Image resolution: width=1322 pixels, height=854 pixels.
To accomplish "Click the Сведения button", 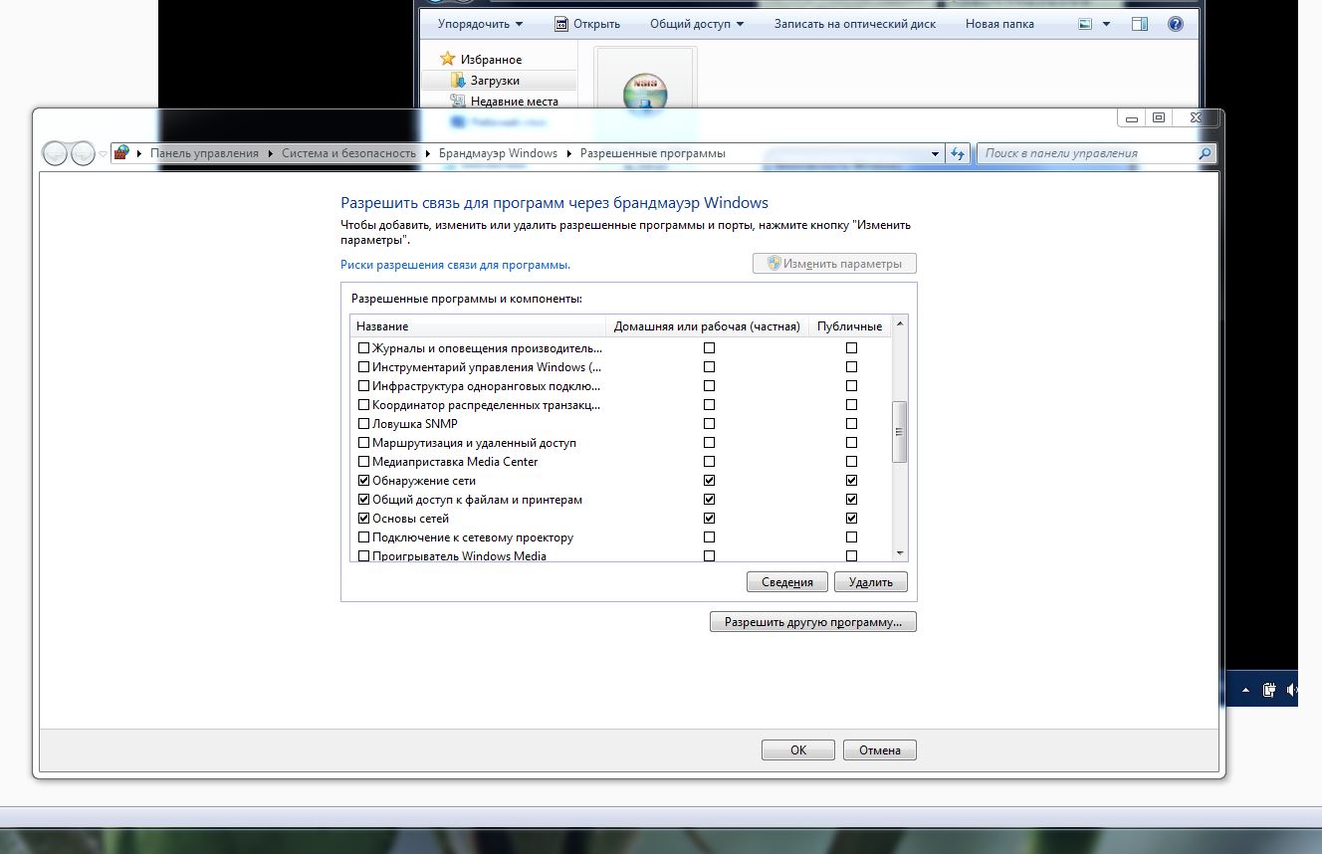I will click(x=786, y=582).
